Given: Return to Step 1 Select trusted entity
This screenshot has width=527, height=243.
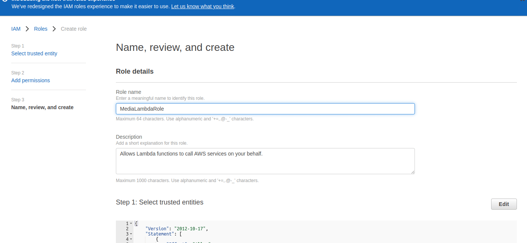Looking at the screenshot, I should click(x=34, y=53).
